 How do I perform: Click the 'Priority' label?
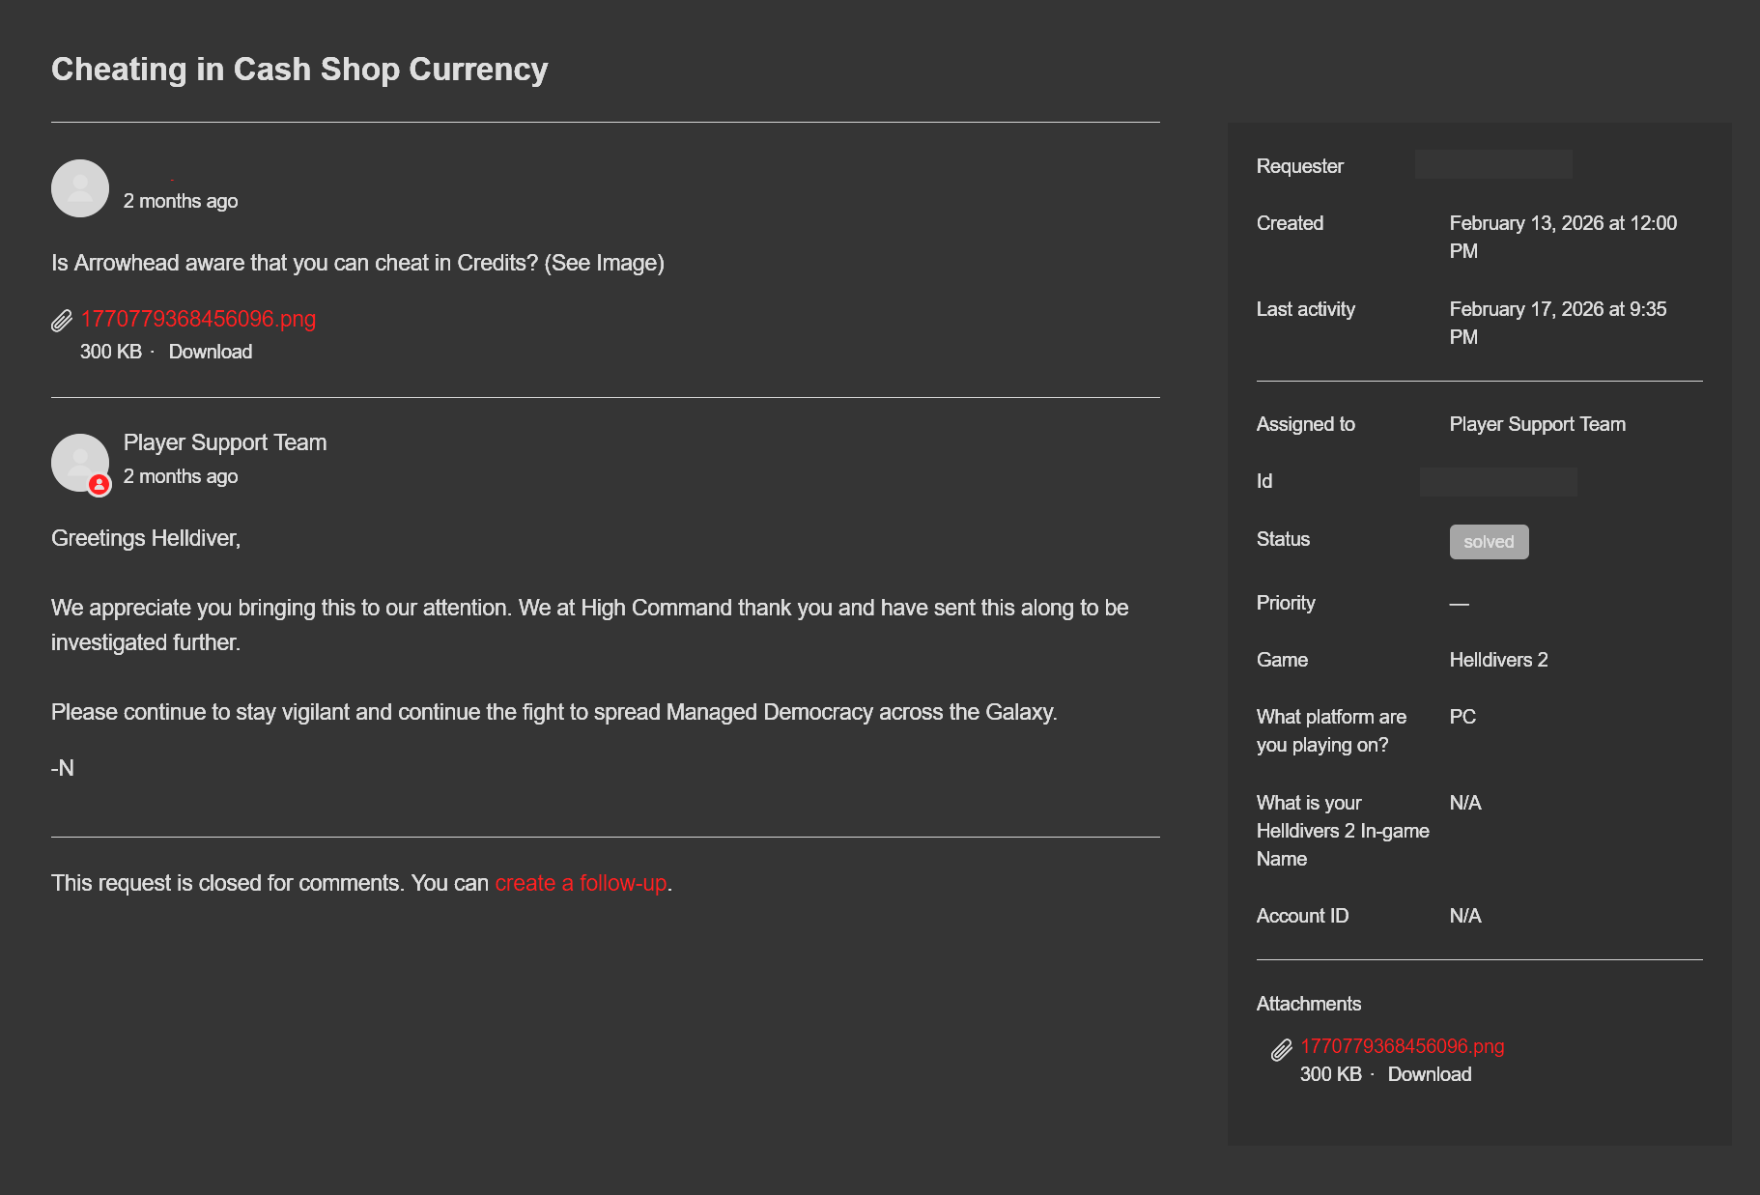point(1286,603)
